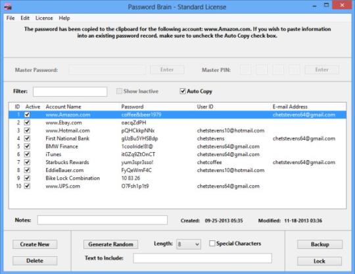Click the password pQHCkkpNNx

point(137,130)
